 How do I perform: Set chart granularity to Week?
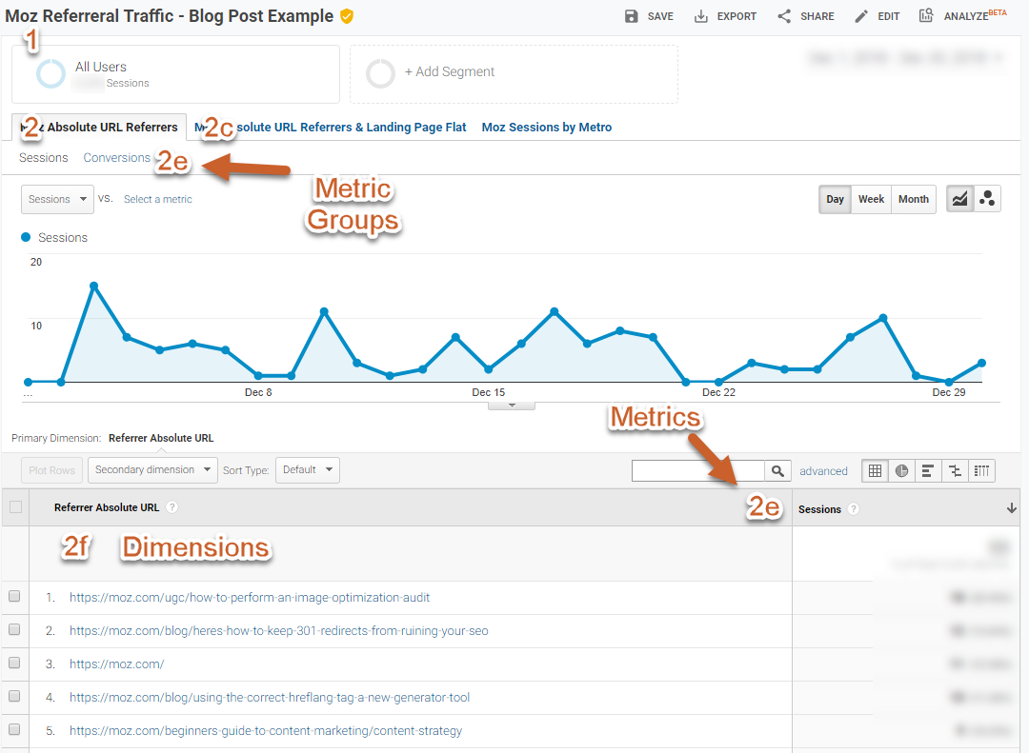click(871, 199)
